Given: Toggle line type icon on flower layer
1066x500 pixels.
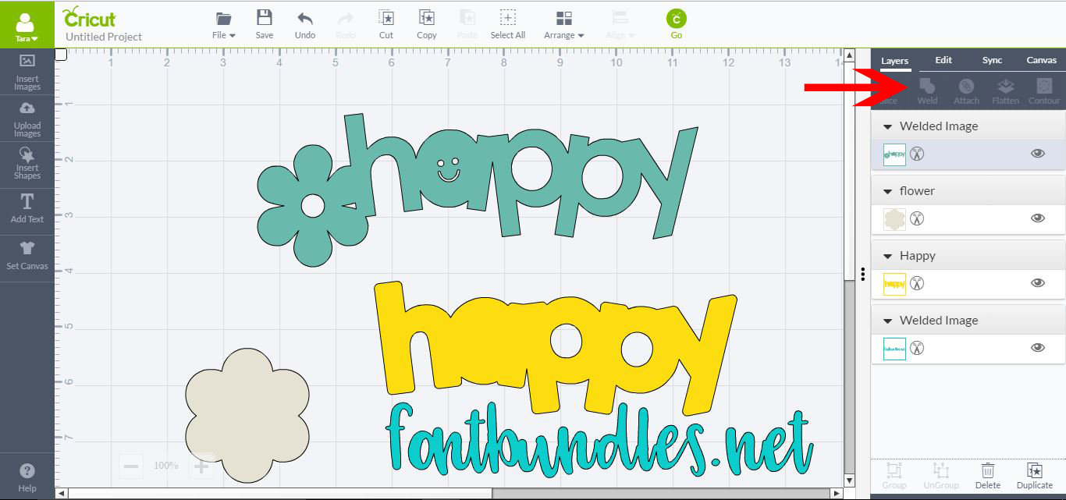Looking at the screenshot, I should tap(917, 218).
